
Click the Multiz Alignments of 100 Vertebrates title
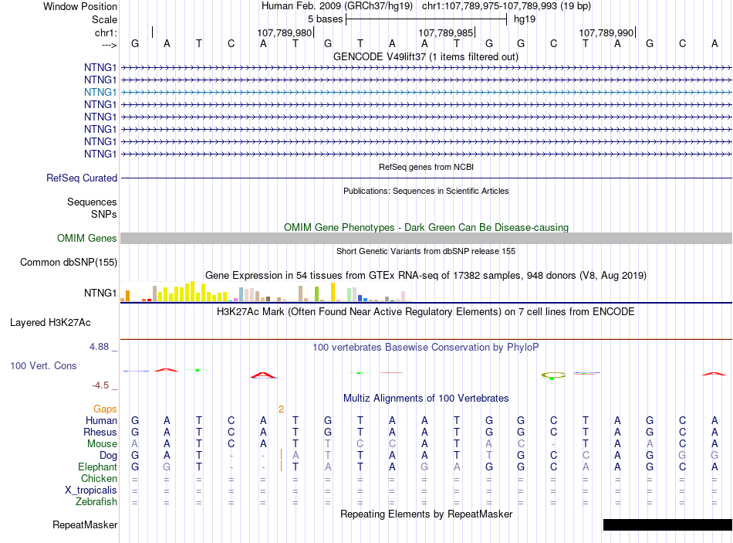coord(426,398)
